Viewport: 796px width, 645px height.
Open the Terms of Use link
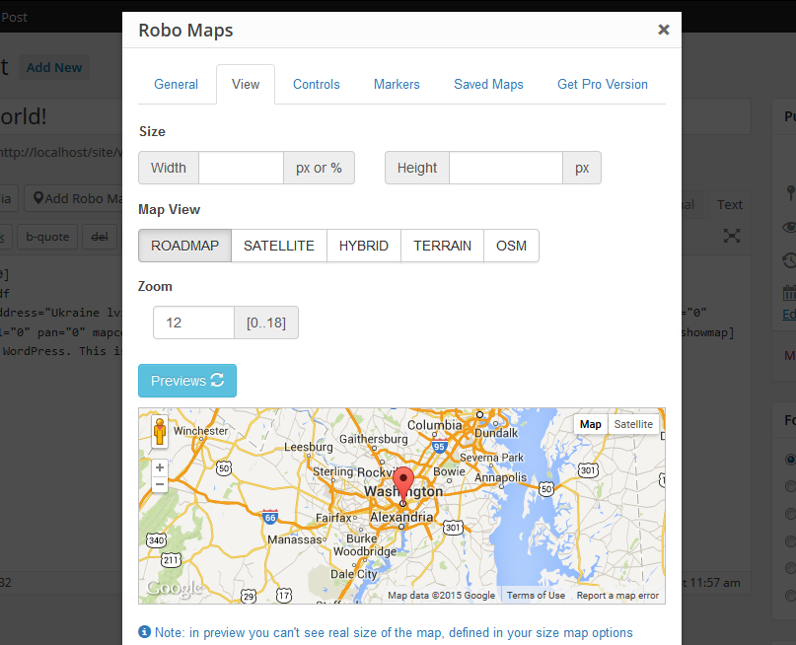coord(536,596)
